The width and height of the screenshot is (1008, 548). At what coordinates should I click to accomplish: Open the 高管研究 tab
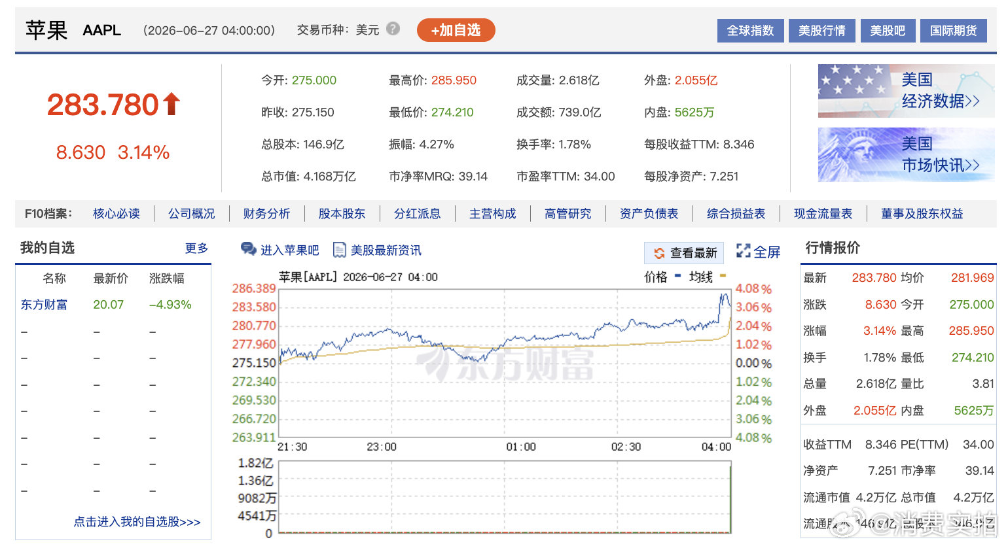[567, 214]
